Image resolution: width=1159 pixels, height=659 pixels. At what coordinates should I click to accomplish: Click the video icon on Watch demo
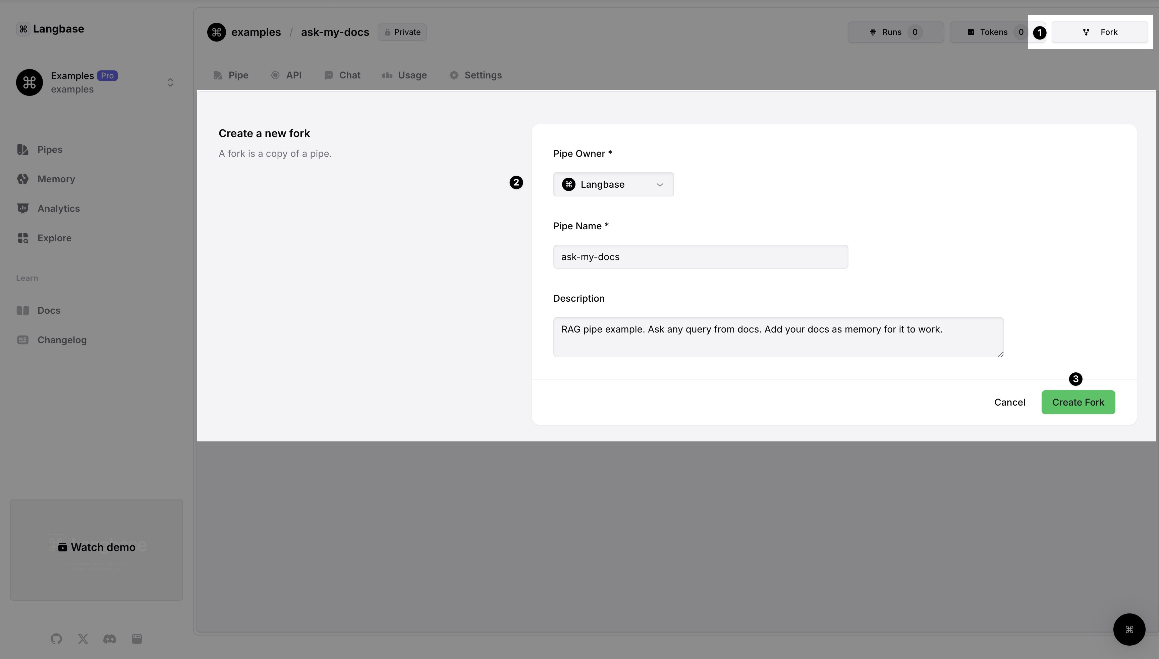point(62,548)
